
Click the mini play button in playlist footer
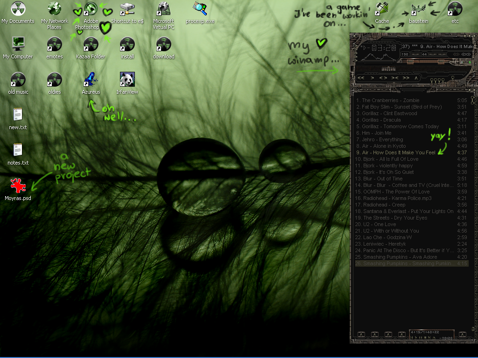point(416,337)
